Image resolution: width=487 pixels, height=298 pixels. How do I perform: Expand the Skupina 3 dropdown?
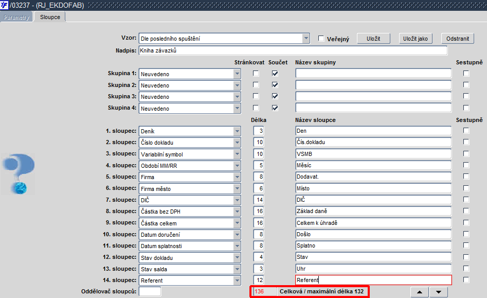[237, 97]
